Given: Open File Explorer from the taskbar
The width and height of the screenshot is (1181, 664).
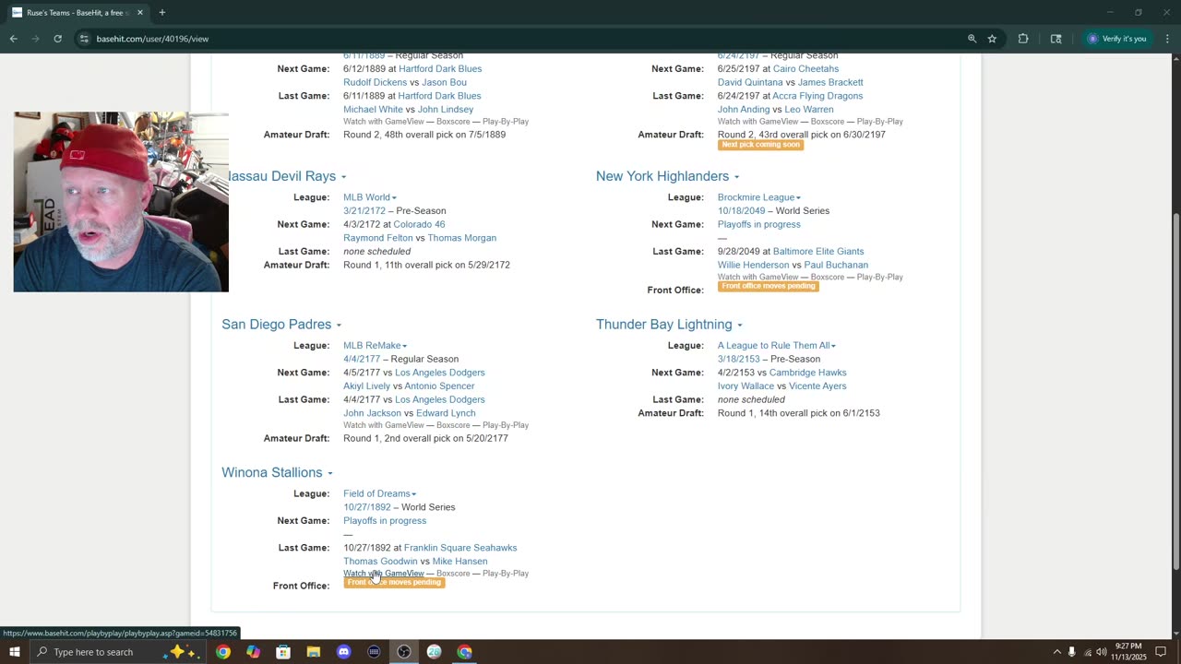Looking at the screenshot, I should point(314,652).
